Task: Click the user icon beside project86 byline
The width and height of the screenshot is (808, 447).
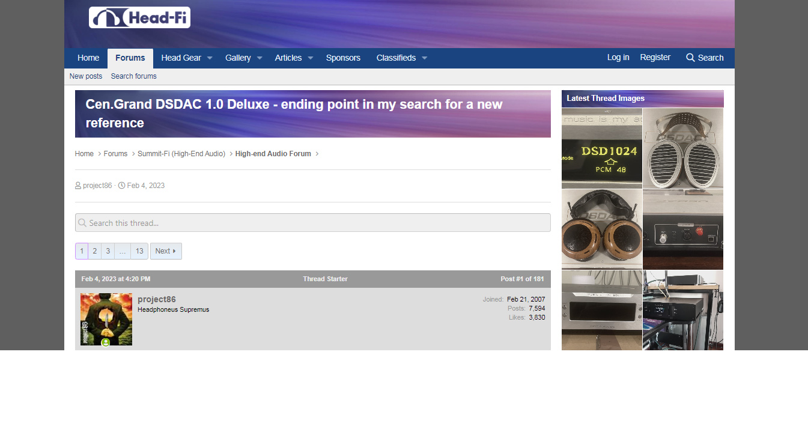Action: click(x=78, y=186)
